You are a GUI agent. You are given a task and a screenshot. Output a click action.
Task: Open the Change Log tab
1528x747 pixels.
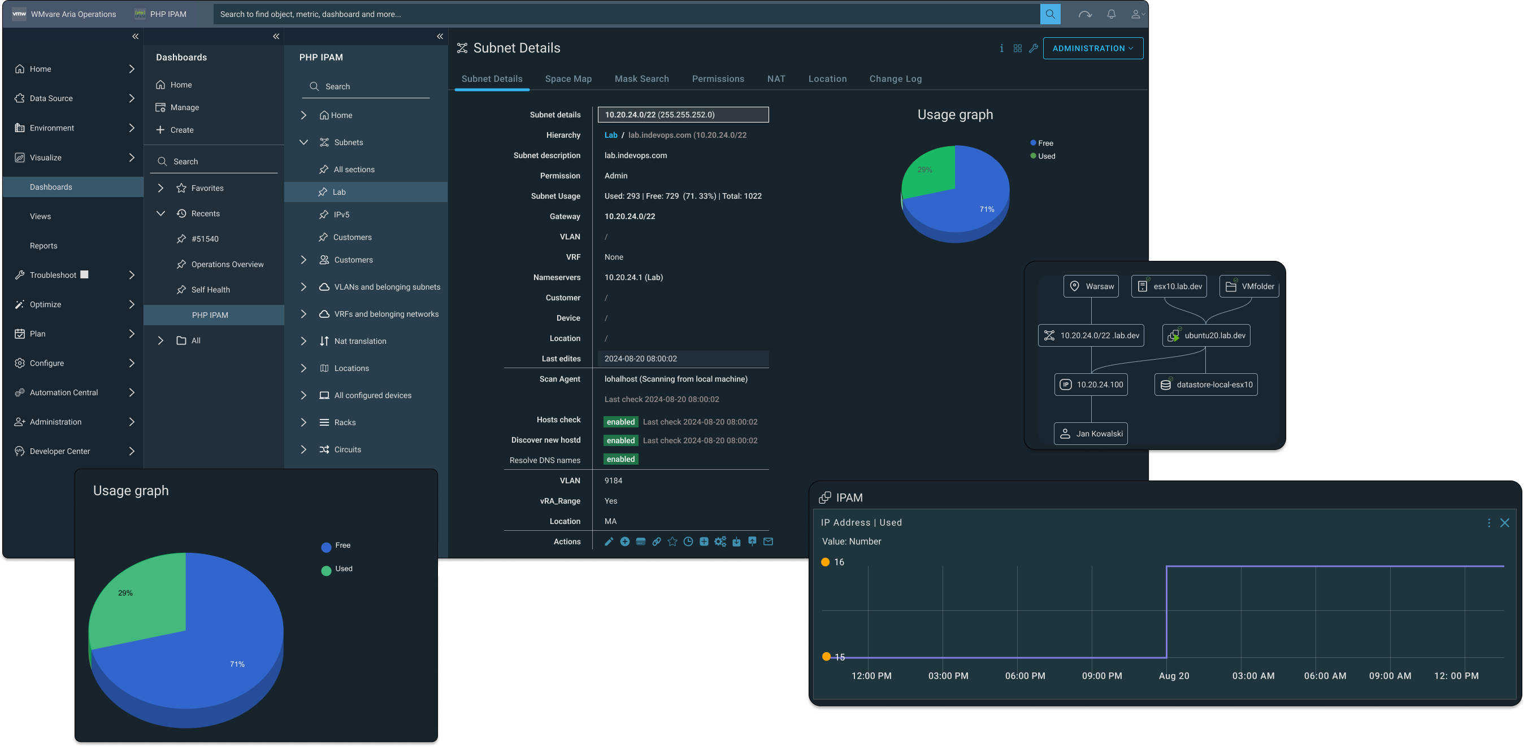(895, 79)
